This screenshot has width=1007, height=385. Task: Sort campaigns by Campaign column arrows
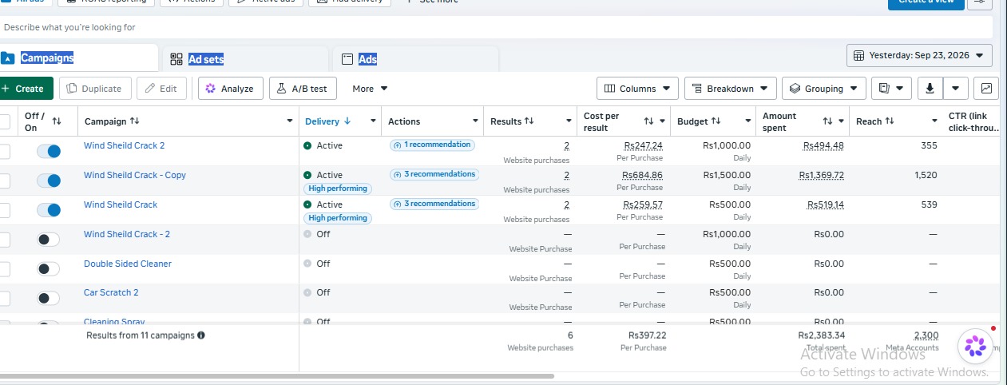[x=134, y=121]
